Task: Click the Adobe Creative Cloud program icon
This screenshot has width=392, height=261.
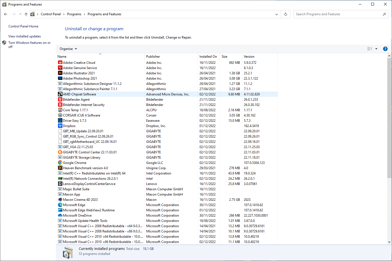Action: pos(60,63)
